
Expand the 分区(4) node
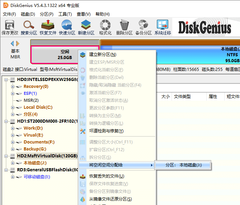point(13,114)
